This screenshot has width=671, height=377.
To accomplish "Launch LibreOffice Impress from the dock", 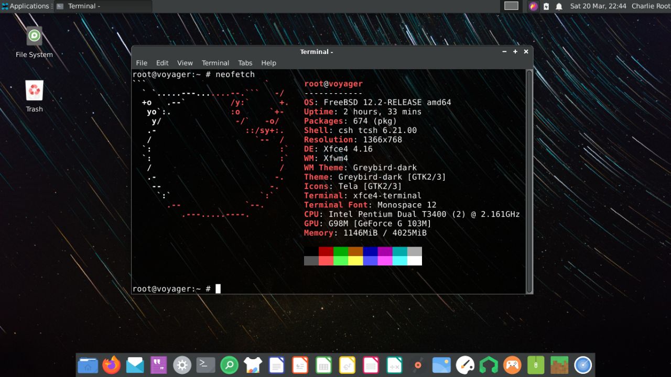I will click(300, 365).
